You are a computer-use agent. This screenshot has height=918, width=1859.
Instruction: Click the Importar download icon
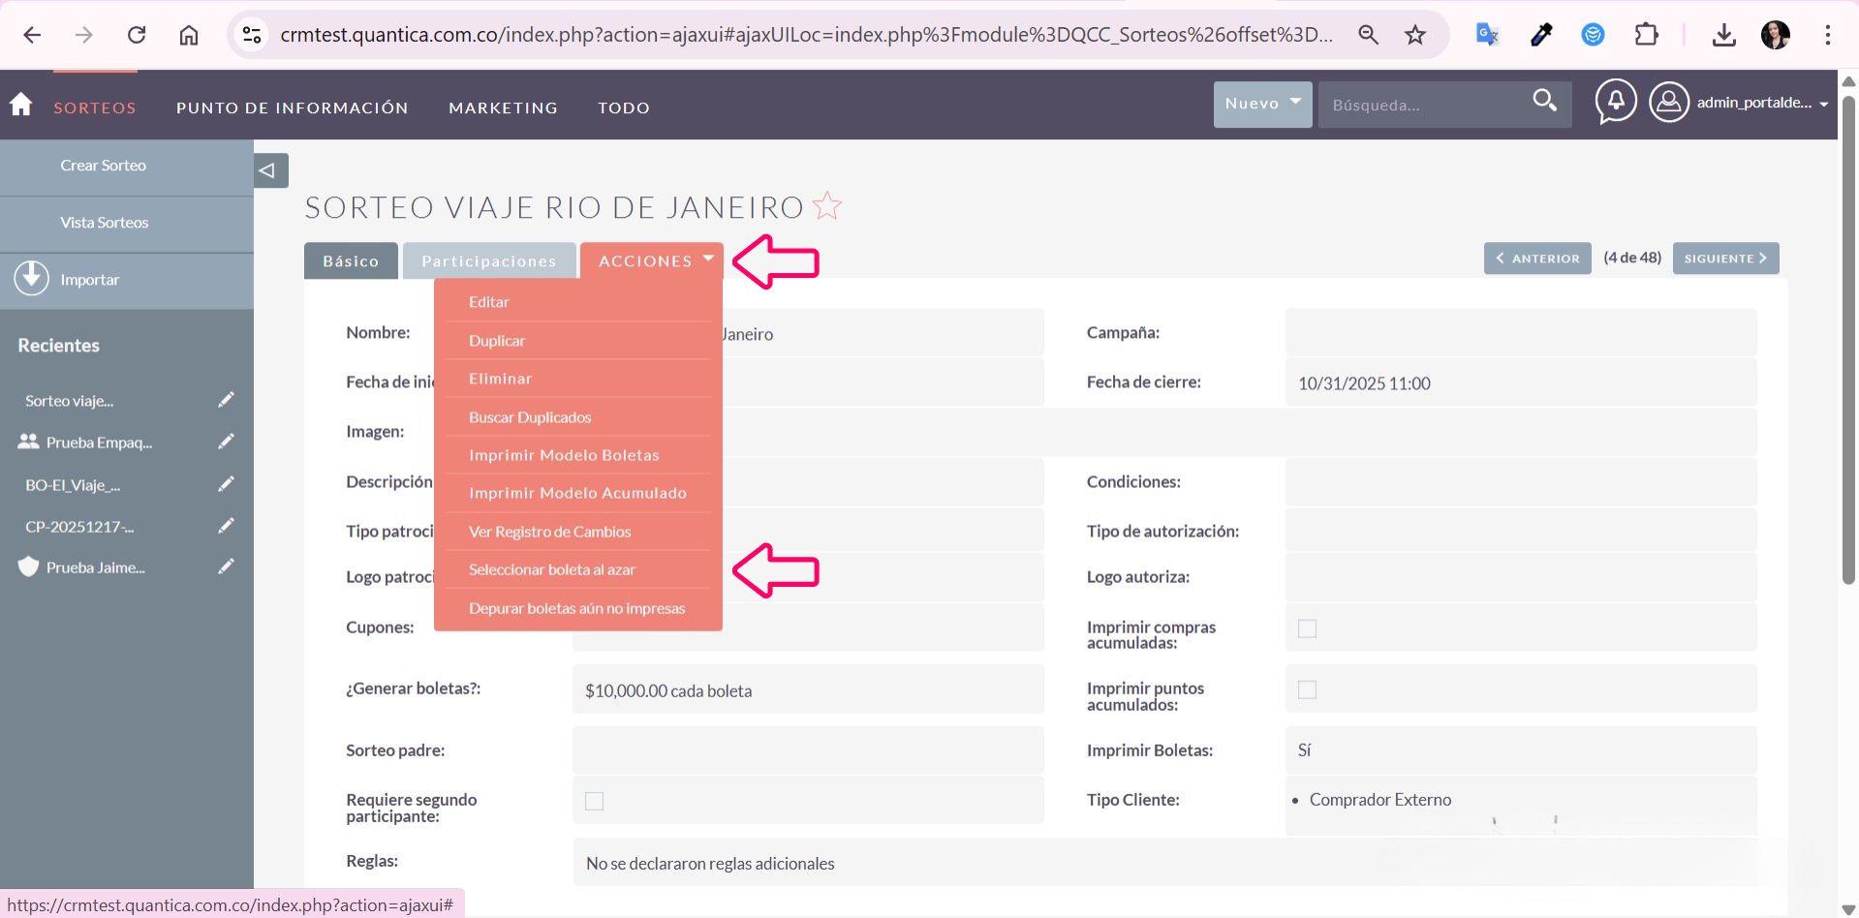(32, 278)
